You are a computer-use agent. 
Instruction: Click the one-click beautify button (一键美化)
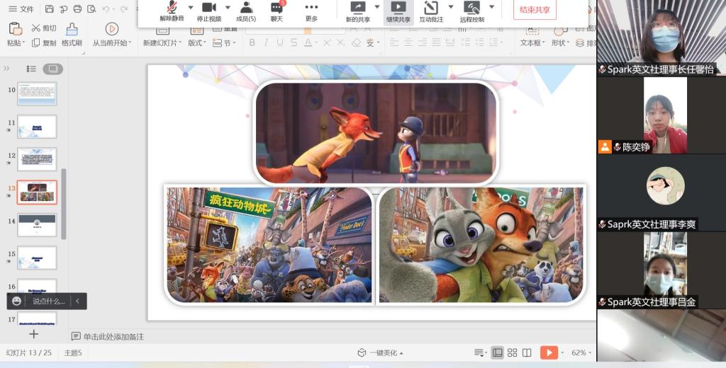(381, 352)
